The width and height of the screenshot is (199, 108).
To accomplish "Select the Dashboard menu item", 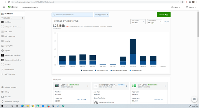I will click(x=12, y=14).
